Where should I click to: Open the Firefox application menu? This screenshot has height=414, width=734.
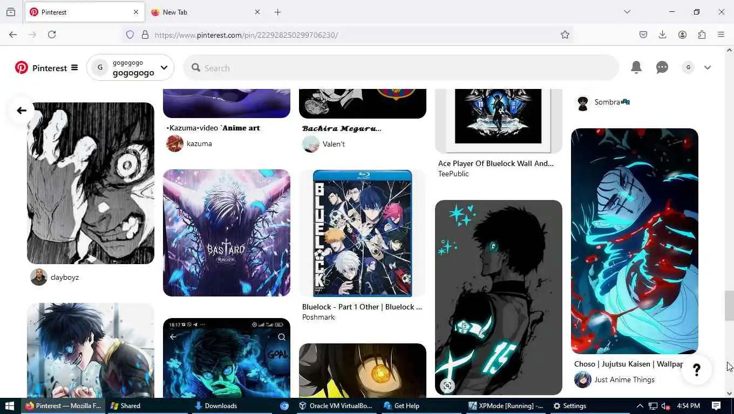[x=721, y=34]
